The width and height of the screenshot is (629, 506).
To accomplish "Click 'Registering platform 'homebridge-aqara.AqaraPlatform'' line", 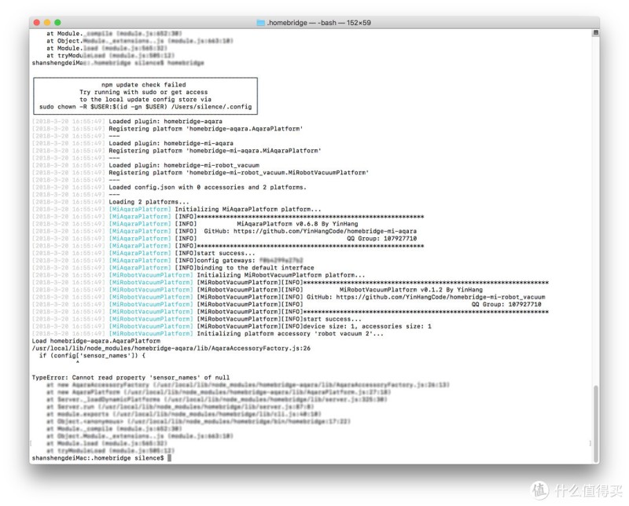I will (x=206, y=129).
